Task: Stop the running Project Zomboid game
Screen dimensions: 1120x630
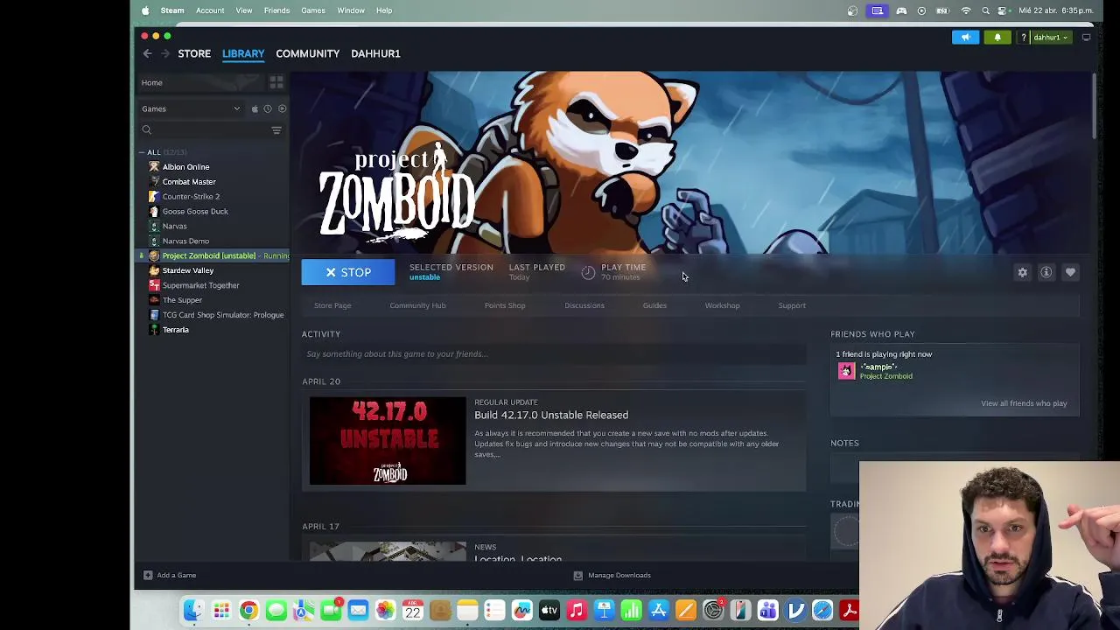Action: pyautogui.click(x=348, y=272)
